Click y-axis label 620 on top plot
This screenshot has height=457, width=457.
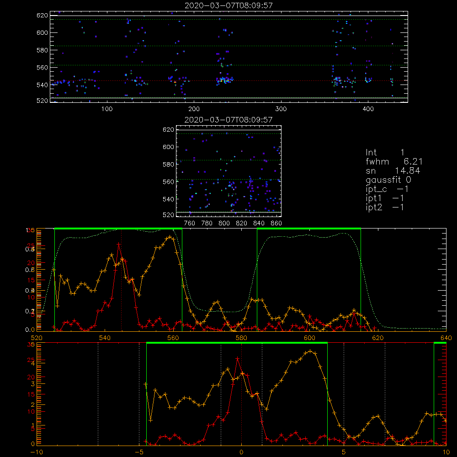[42, 16]
